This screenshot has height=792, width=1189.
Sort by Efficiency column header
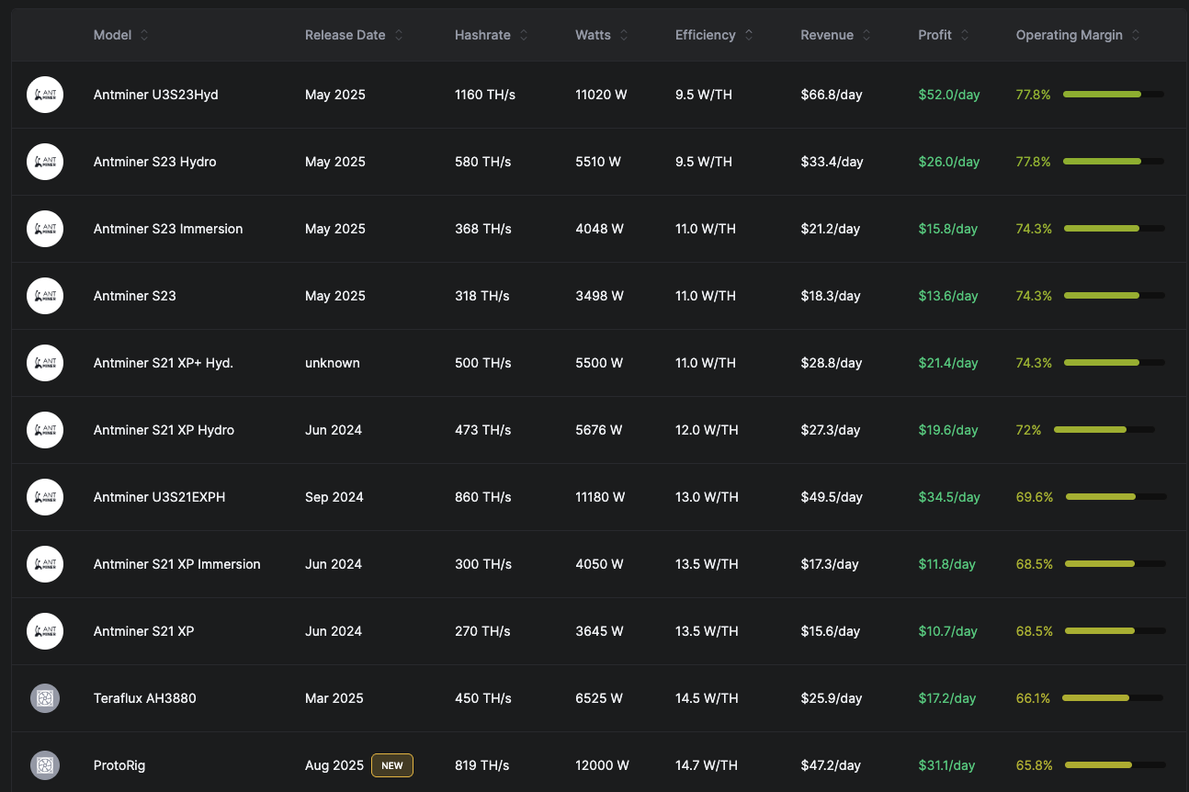tap(715, 35)
